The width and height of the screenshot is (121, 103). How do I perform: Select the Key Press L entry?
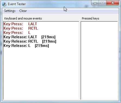17,33
